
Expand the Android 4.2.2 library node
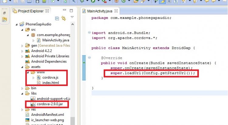22,51
